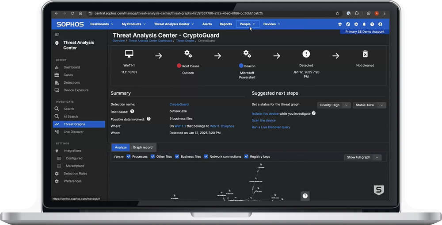Click the notifications bell icon
This screenshot has height=225, width=442.
(x=364, y=24)
